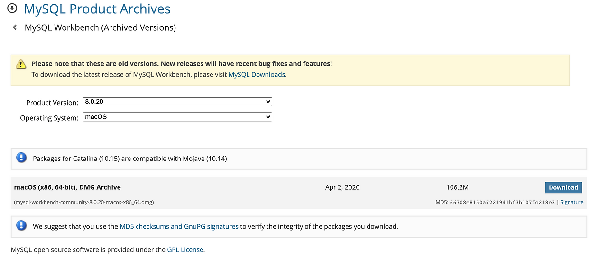Click the 106.2M file size

(x=457, y=187)
